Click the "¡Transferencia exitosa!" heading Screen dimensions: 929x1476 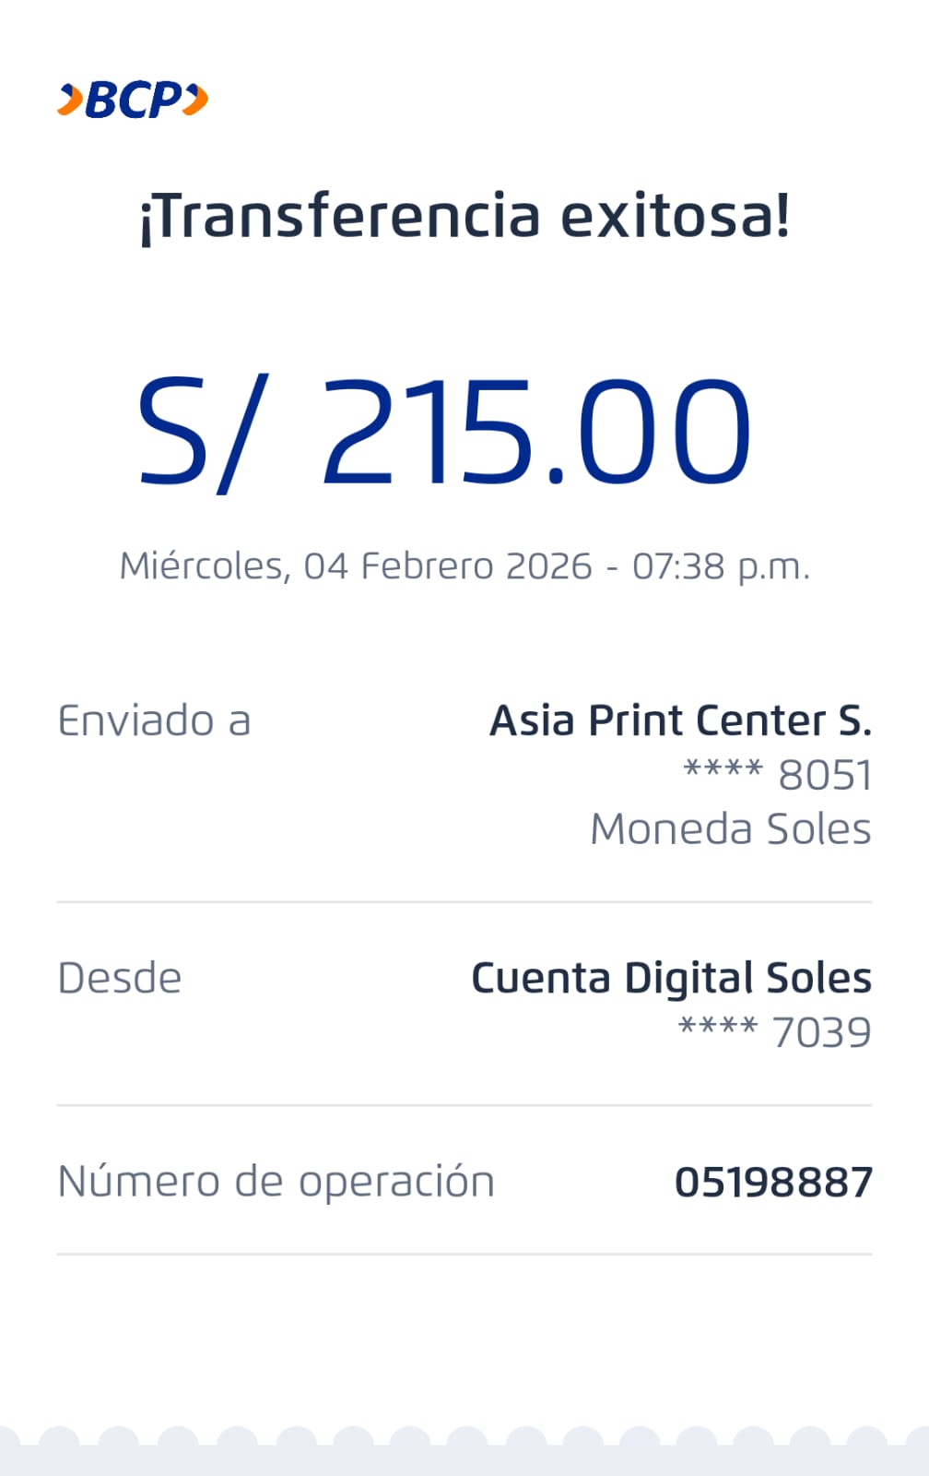[464, 216]
